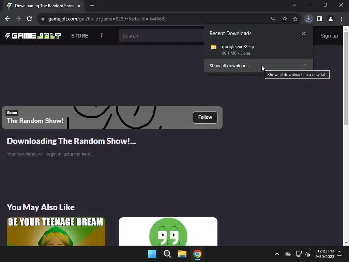Go back to the previous page
349x262 pixels.
click(x=7, y=19)
